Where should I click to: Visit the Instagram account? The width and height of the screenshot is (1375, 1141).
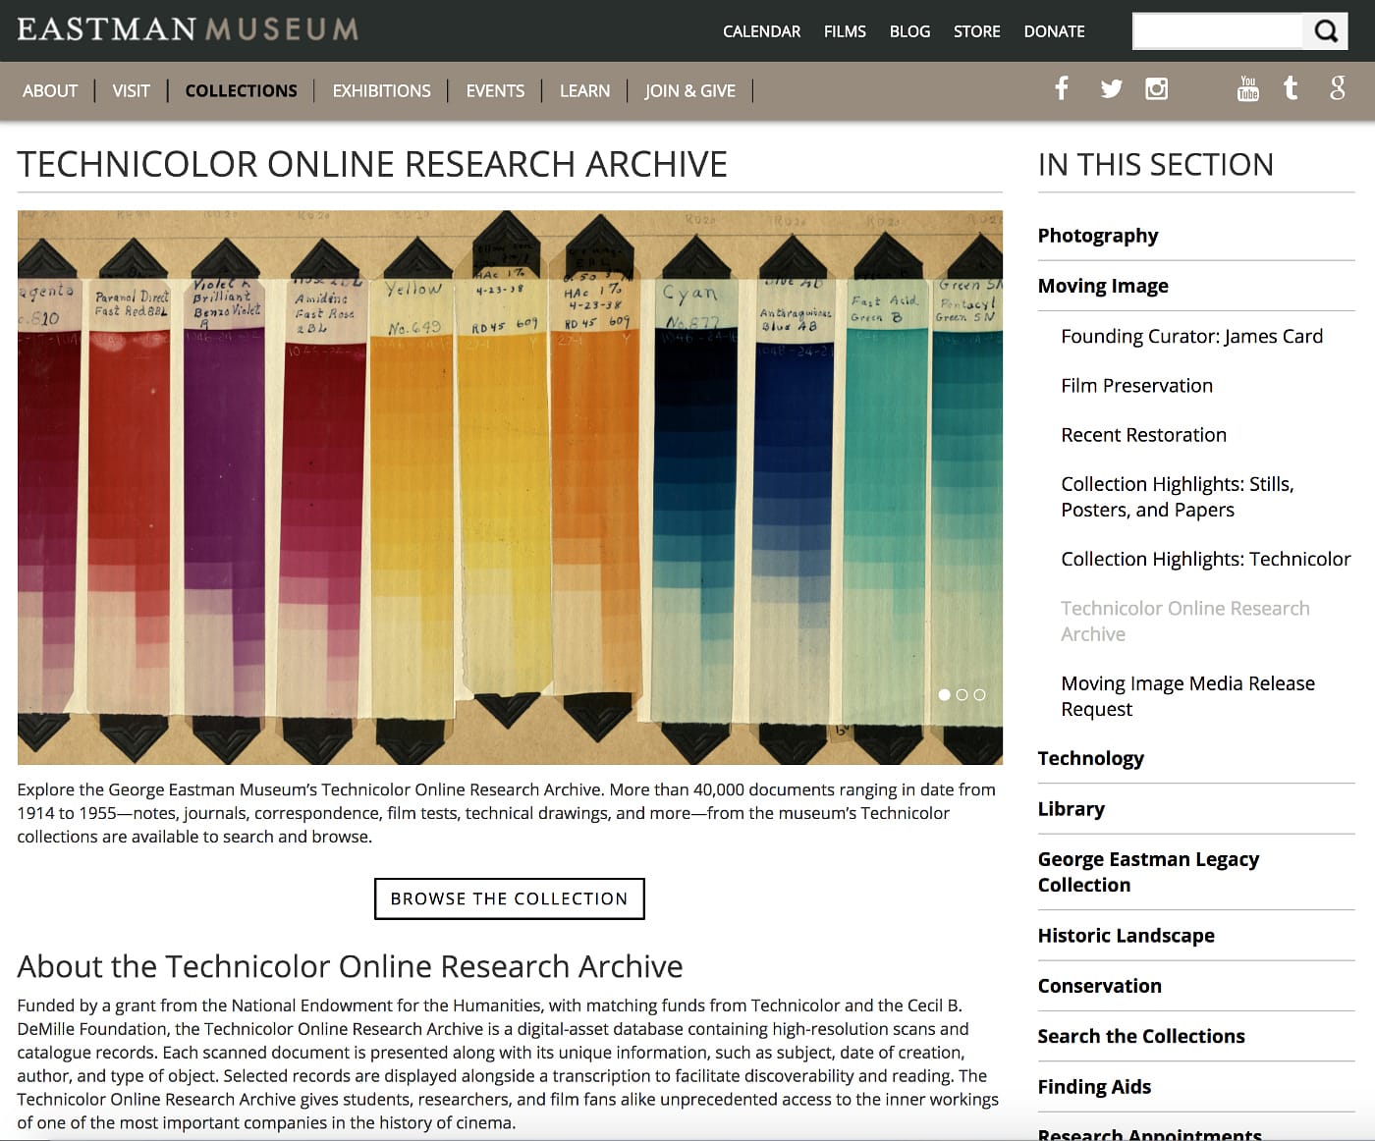1157,88
